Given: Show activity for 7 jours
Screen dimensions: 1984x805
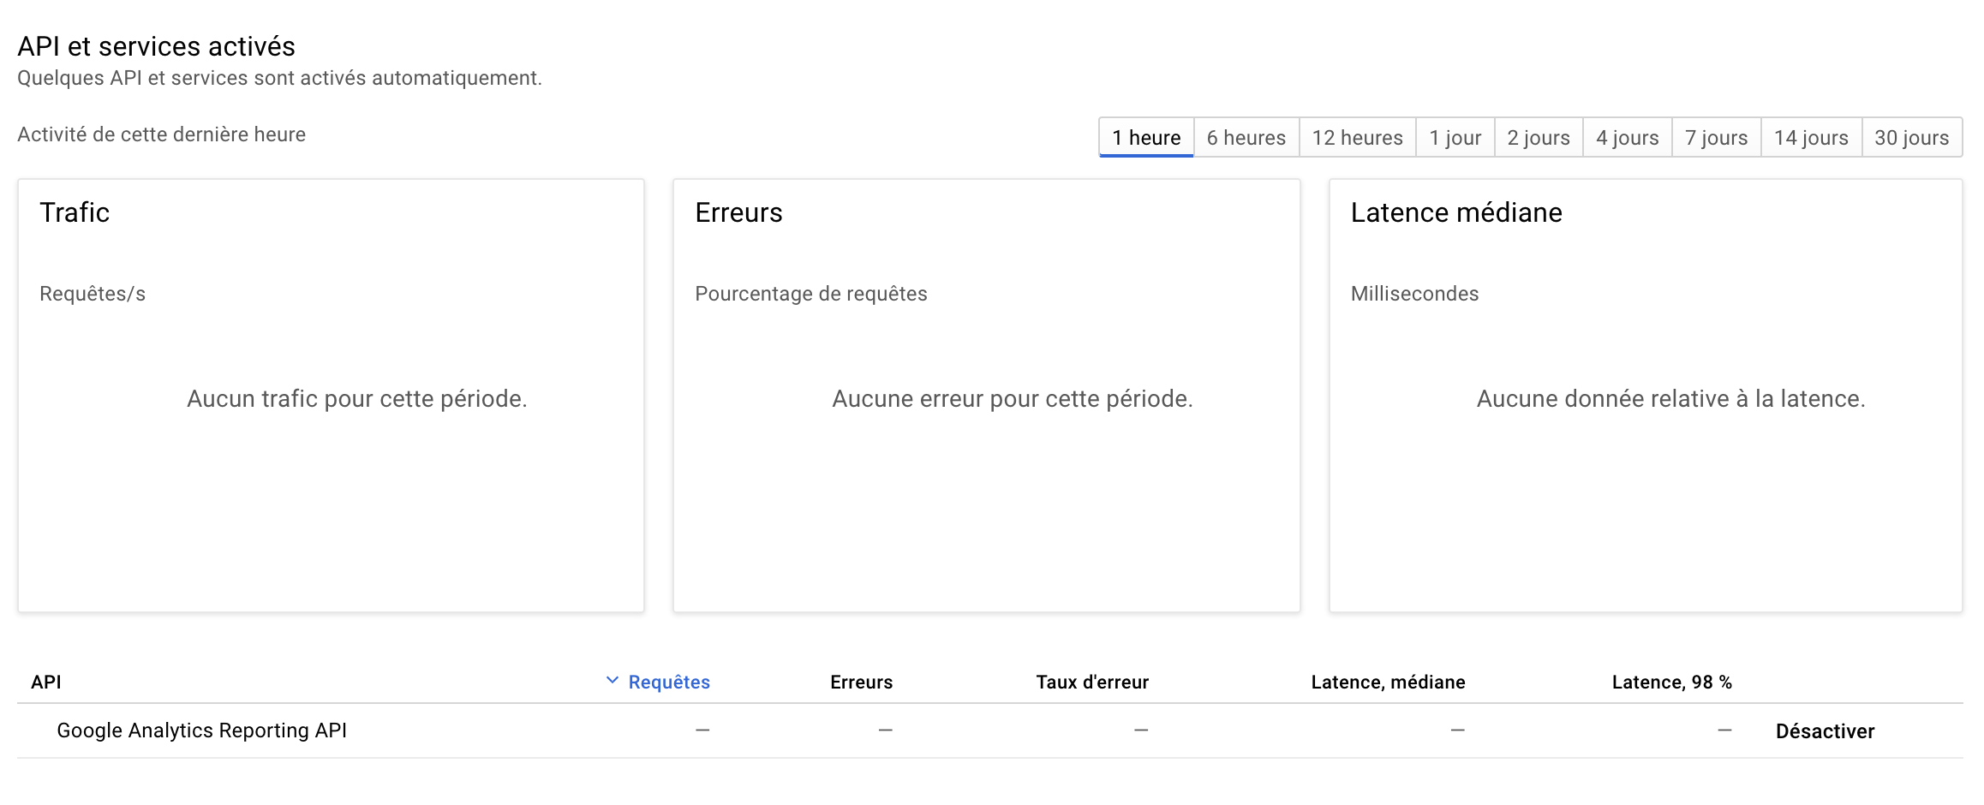Looking at the screenshot, I should point(1716,138).
